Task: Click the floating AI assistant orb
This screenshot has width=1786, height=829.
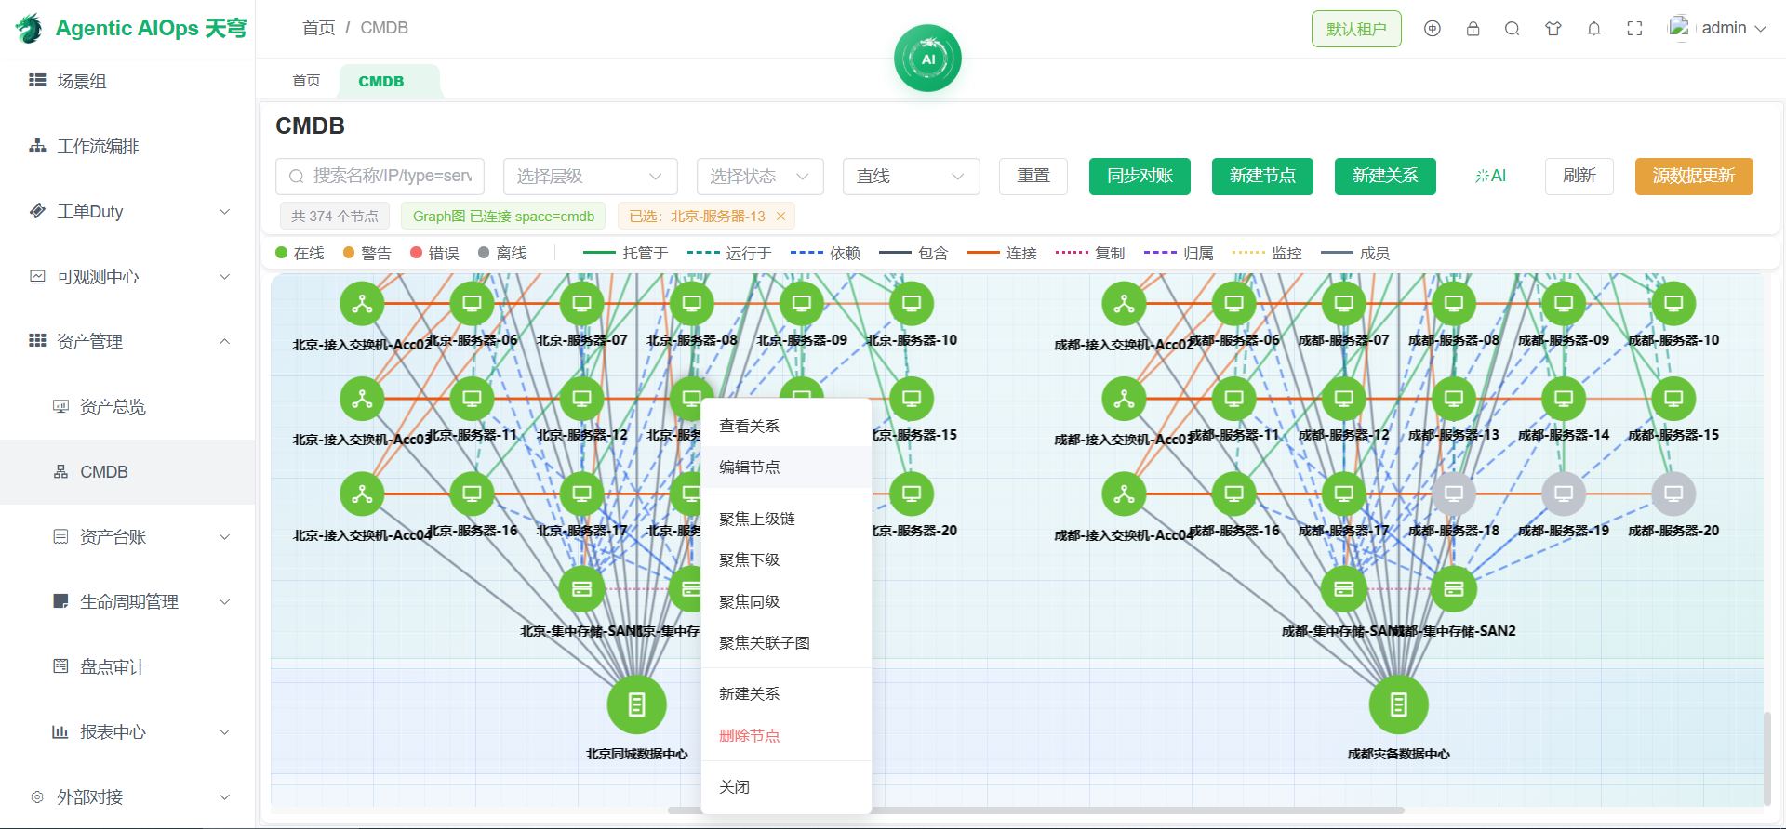Action: [927, 59]
